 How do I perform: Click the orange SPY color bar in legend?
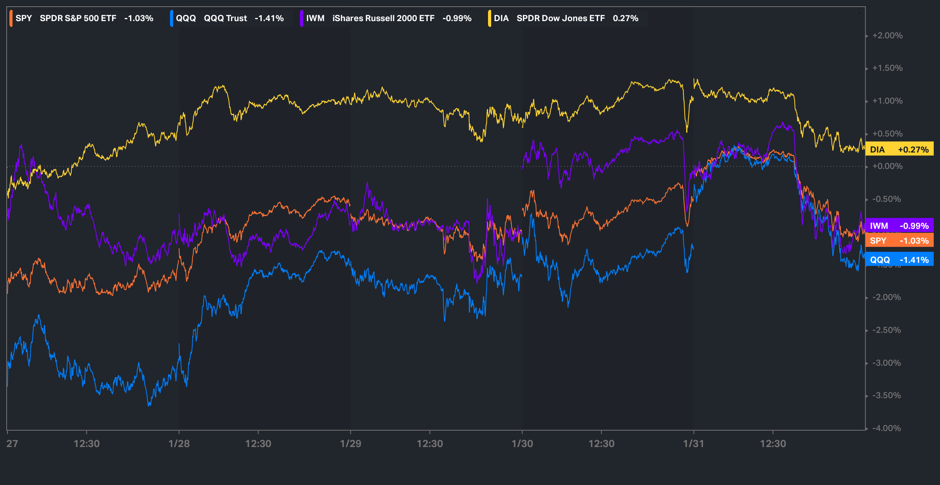point(11,18)
